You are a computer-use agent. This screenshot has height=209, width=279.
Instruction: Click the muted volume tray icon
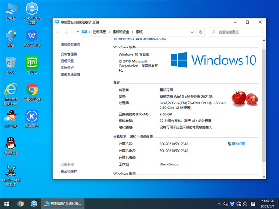coord(225,204)
